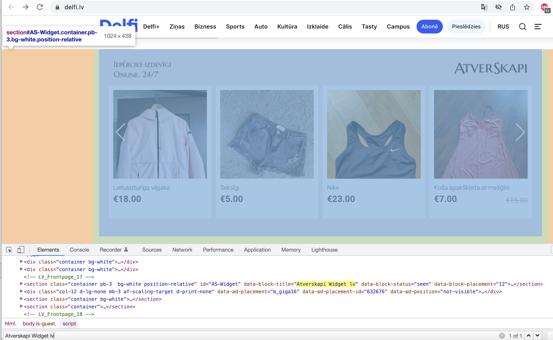Switch to the Sources tab
This screenshot has height=340, width=553.
[x=152, y=250]
